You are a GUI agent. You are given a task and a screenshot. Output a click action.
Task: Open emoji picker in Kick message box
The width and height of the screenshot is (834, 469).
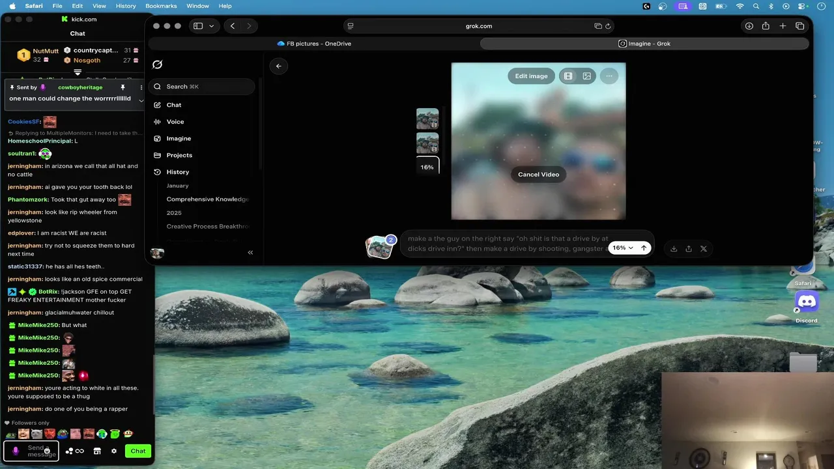[47, 451]
